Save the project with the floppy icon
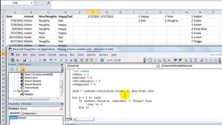 [25, 60]
